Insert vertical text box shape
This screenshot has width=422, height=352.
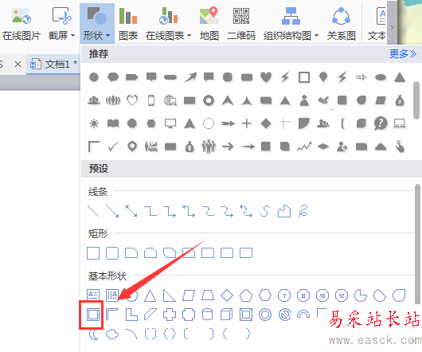[112, 295]
